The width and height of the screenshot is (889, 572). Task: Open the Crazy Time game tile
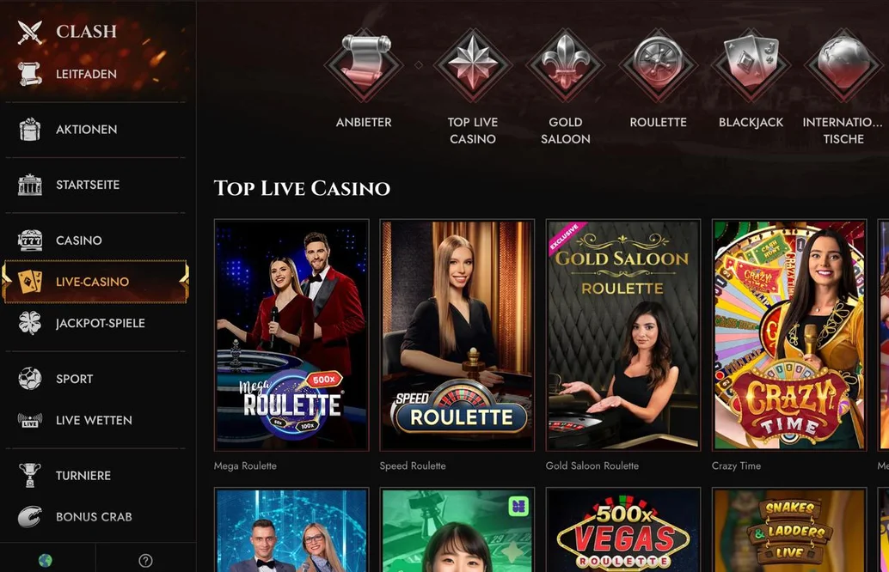(789, 335)
